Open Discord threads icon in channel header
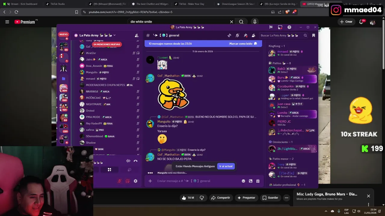This screenshot has height=216, width=385. point(229,35)
